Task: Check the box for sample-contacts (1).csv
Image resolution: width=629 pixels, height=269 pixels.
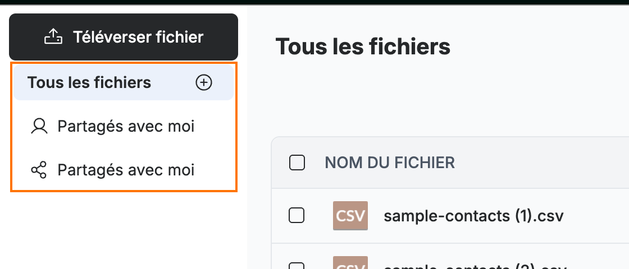Action: [297, 216]
